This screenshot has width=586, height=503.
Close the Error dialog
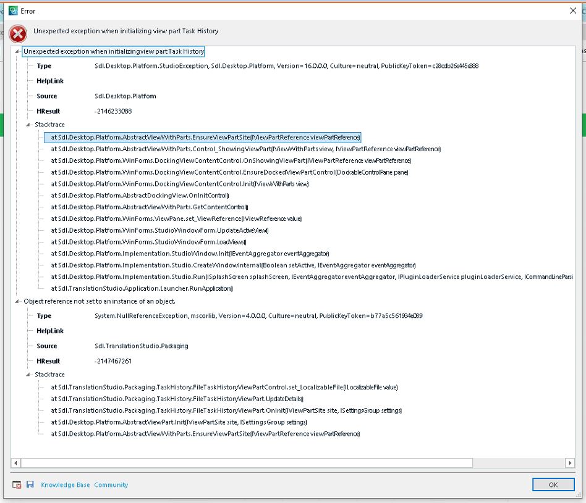[574, 10]
